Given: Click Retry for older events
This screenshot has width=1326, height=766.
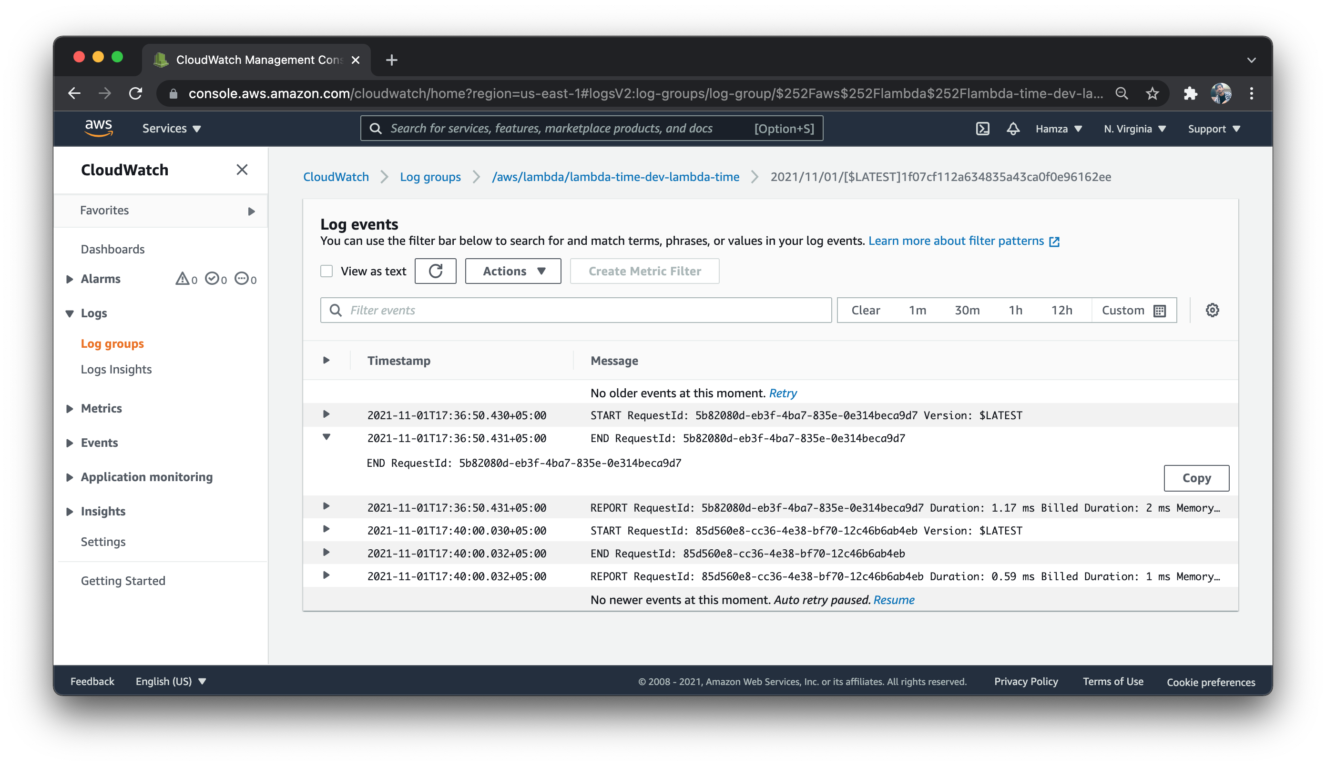Looking at the screenshot, I should [x=783, y=393].
